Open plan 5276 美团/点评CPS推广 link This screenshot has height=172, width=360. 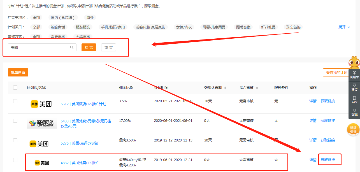81,143
